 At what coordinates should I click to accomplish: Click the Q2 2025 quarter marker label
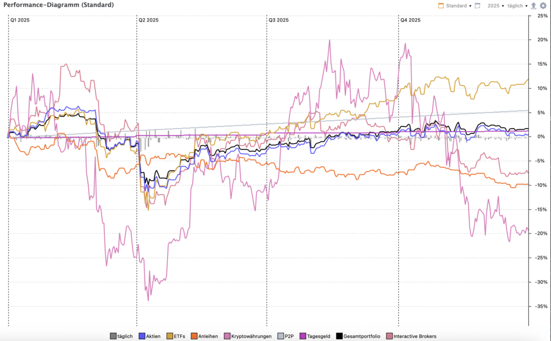(x=149, y=20)
